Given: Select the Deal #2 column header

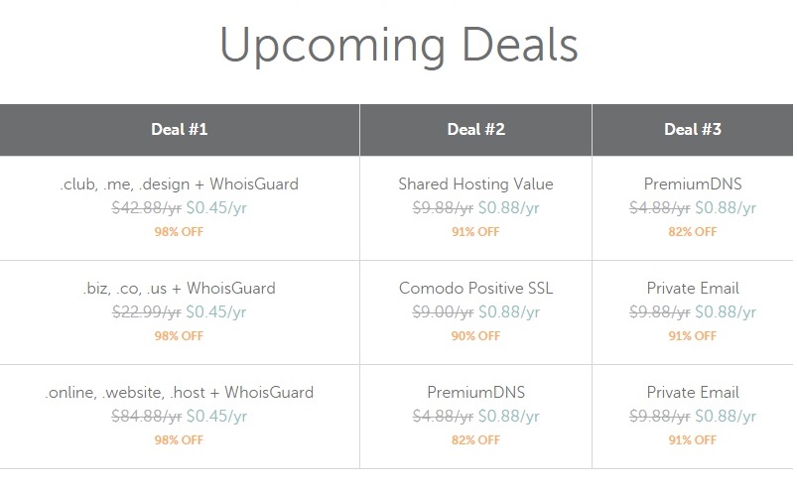Looking at the screenshot, I should tap(475, 130).
